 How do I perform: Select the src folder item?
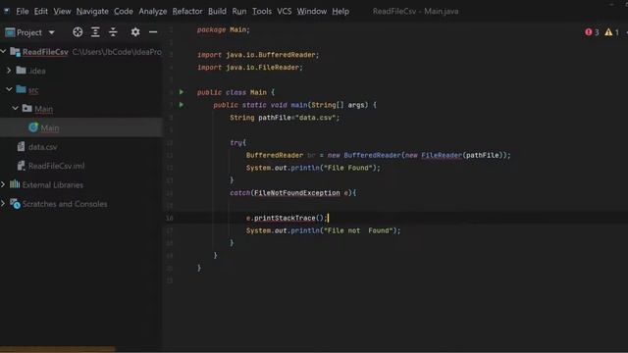(33, 90)
